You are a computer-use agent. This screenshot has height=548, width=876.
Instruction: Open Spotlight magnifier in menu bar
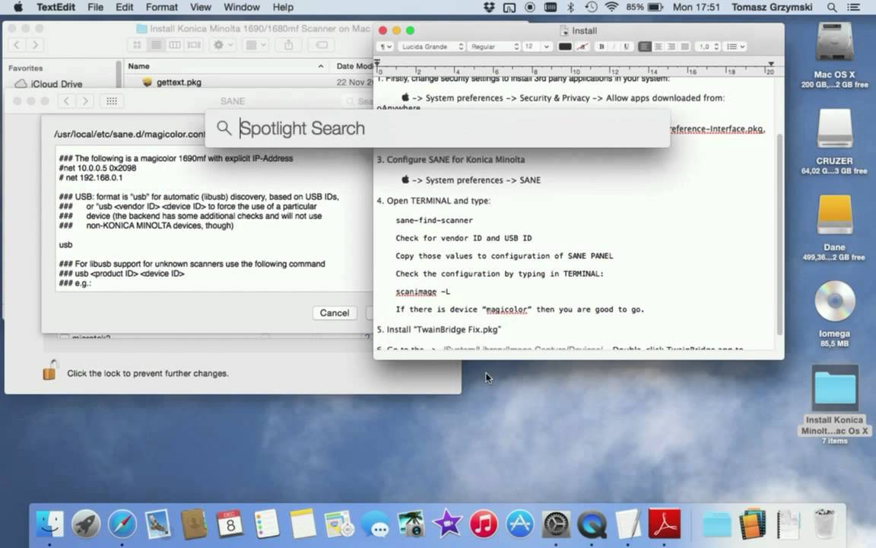click(832, 8)
